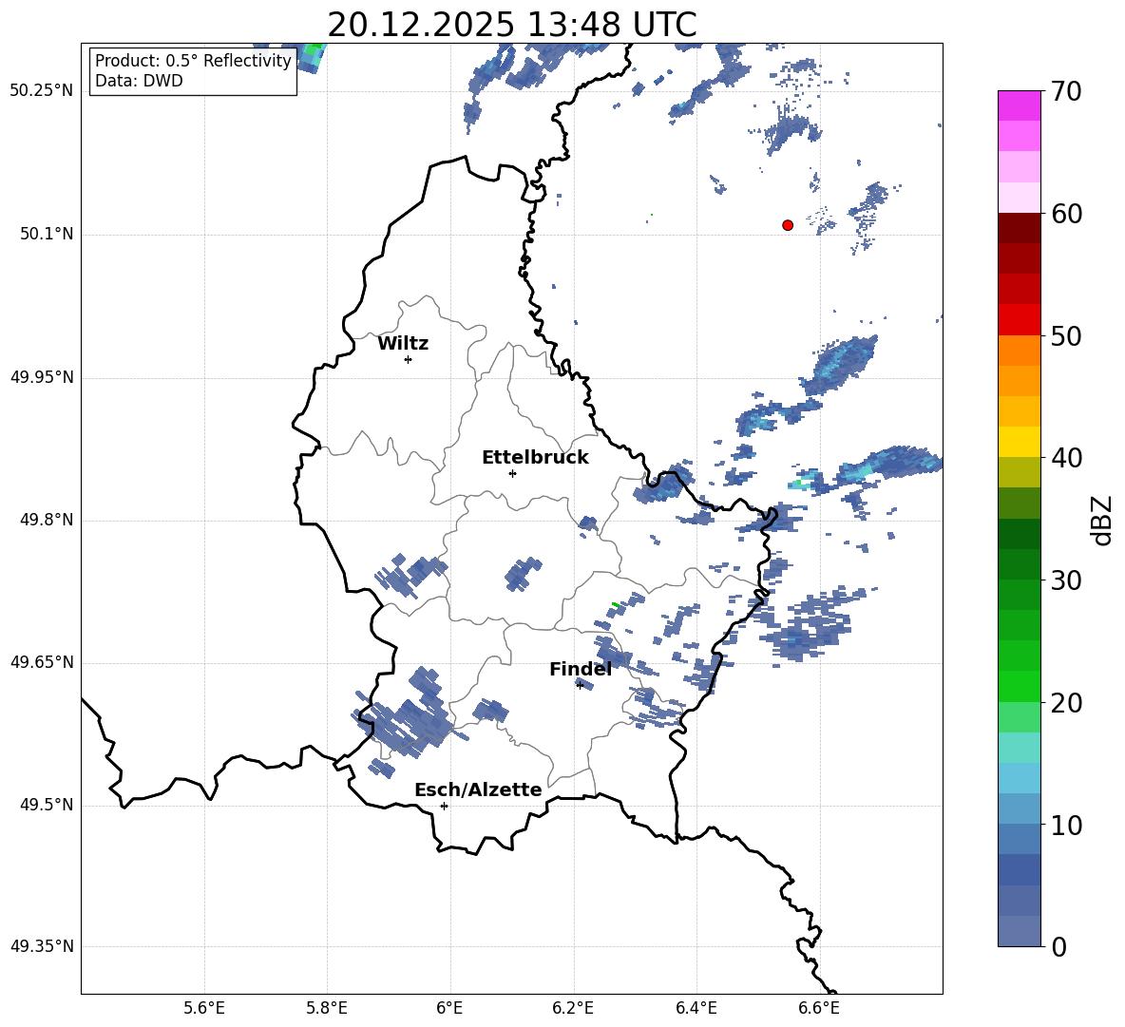
Task: Click the Wiltz city label
Action: click(x=403, y=344)
